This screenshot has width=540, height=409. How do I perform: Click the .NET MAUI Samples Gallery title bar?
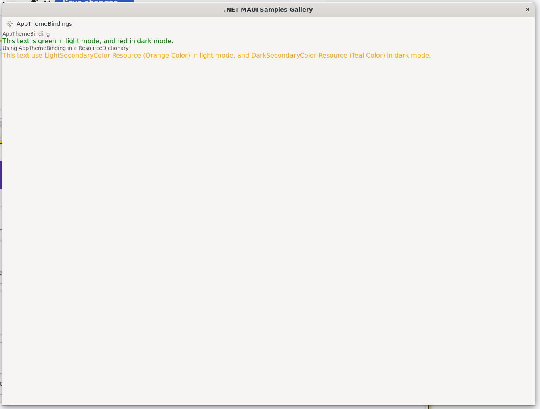pyautogui.click(x=268, y=10)
